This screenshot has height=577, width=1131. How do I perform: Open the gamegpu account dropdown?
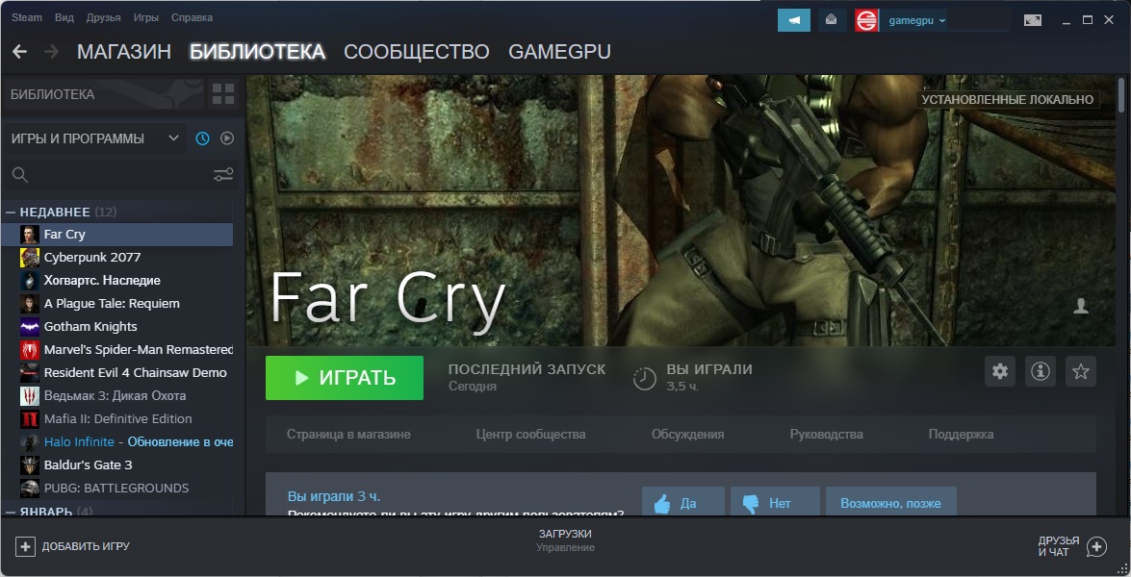916,20
